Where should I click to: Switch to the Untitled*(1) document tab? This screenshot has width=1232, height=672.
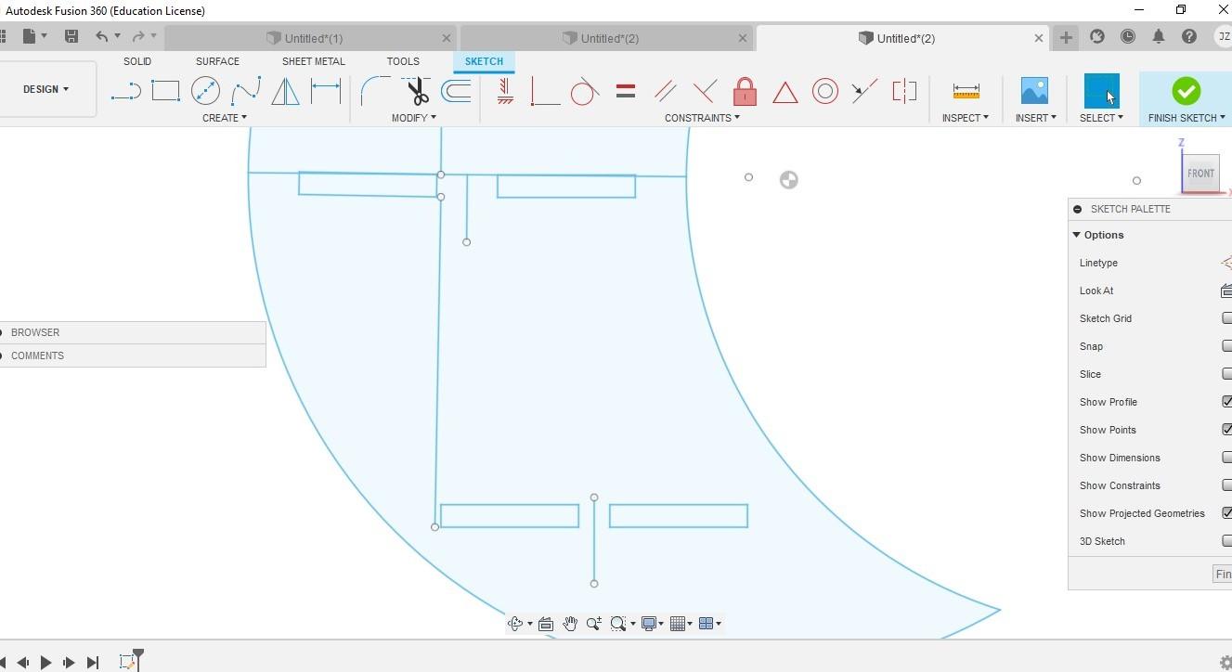312,38
